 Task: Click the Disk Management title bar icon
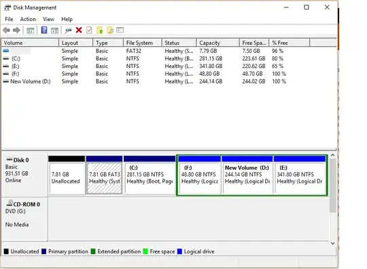tap(7, 7)
